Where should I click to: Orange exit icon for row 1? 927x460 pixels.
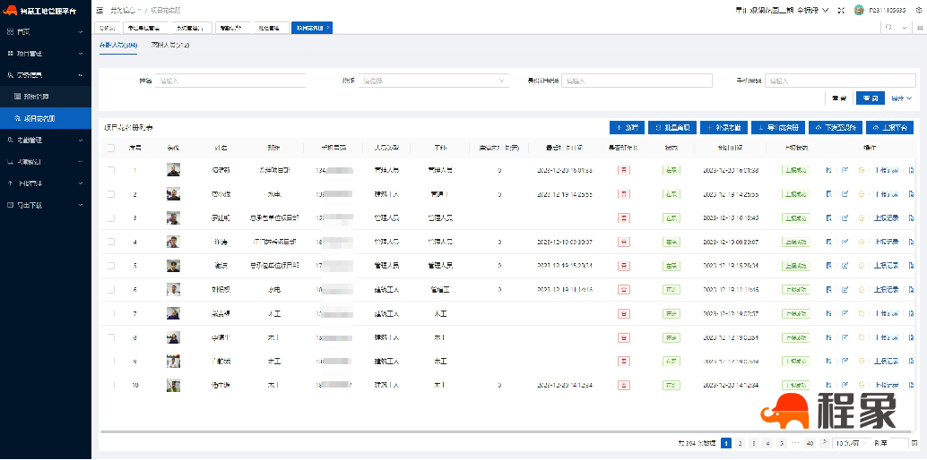(862, 170)
